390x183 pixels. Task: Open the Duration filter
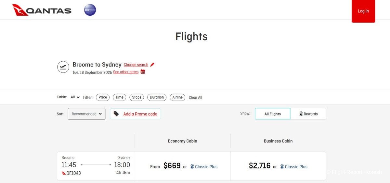(157, 97)
